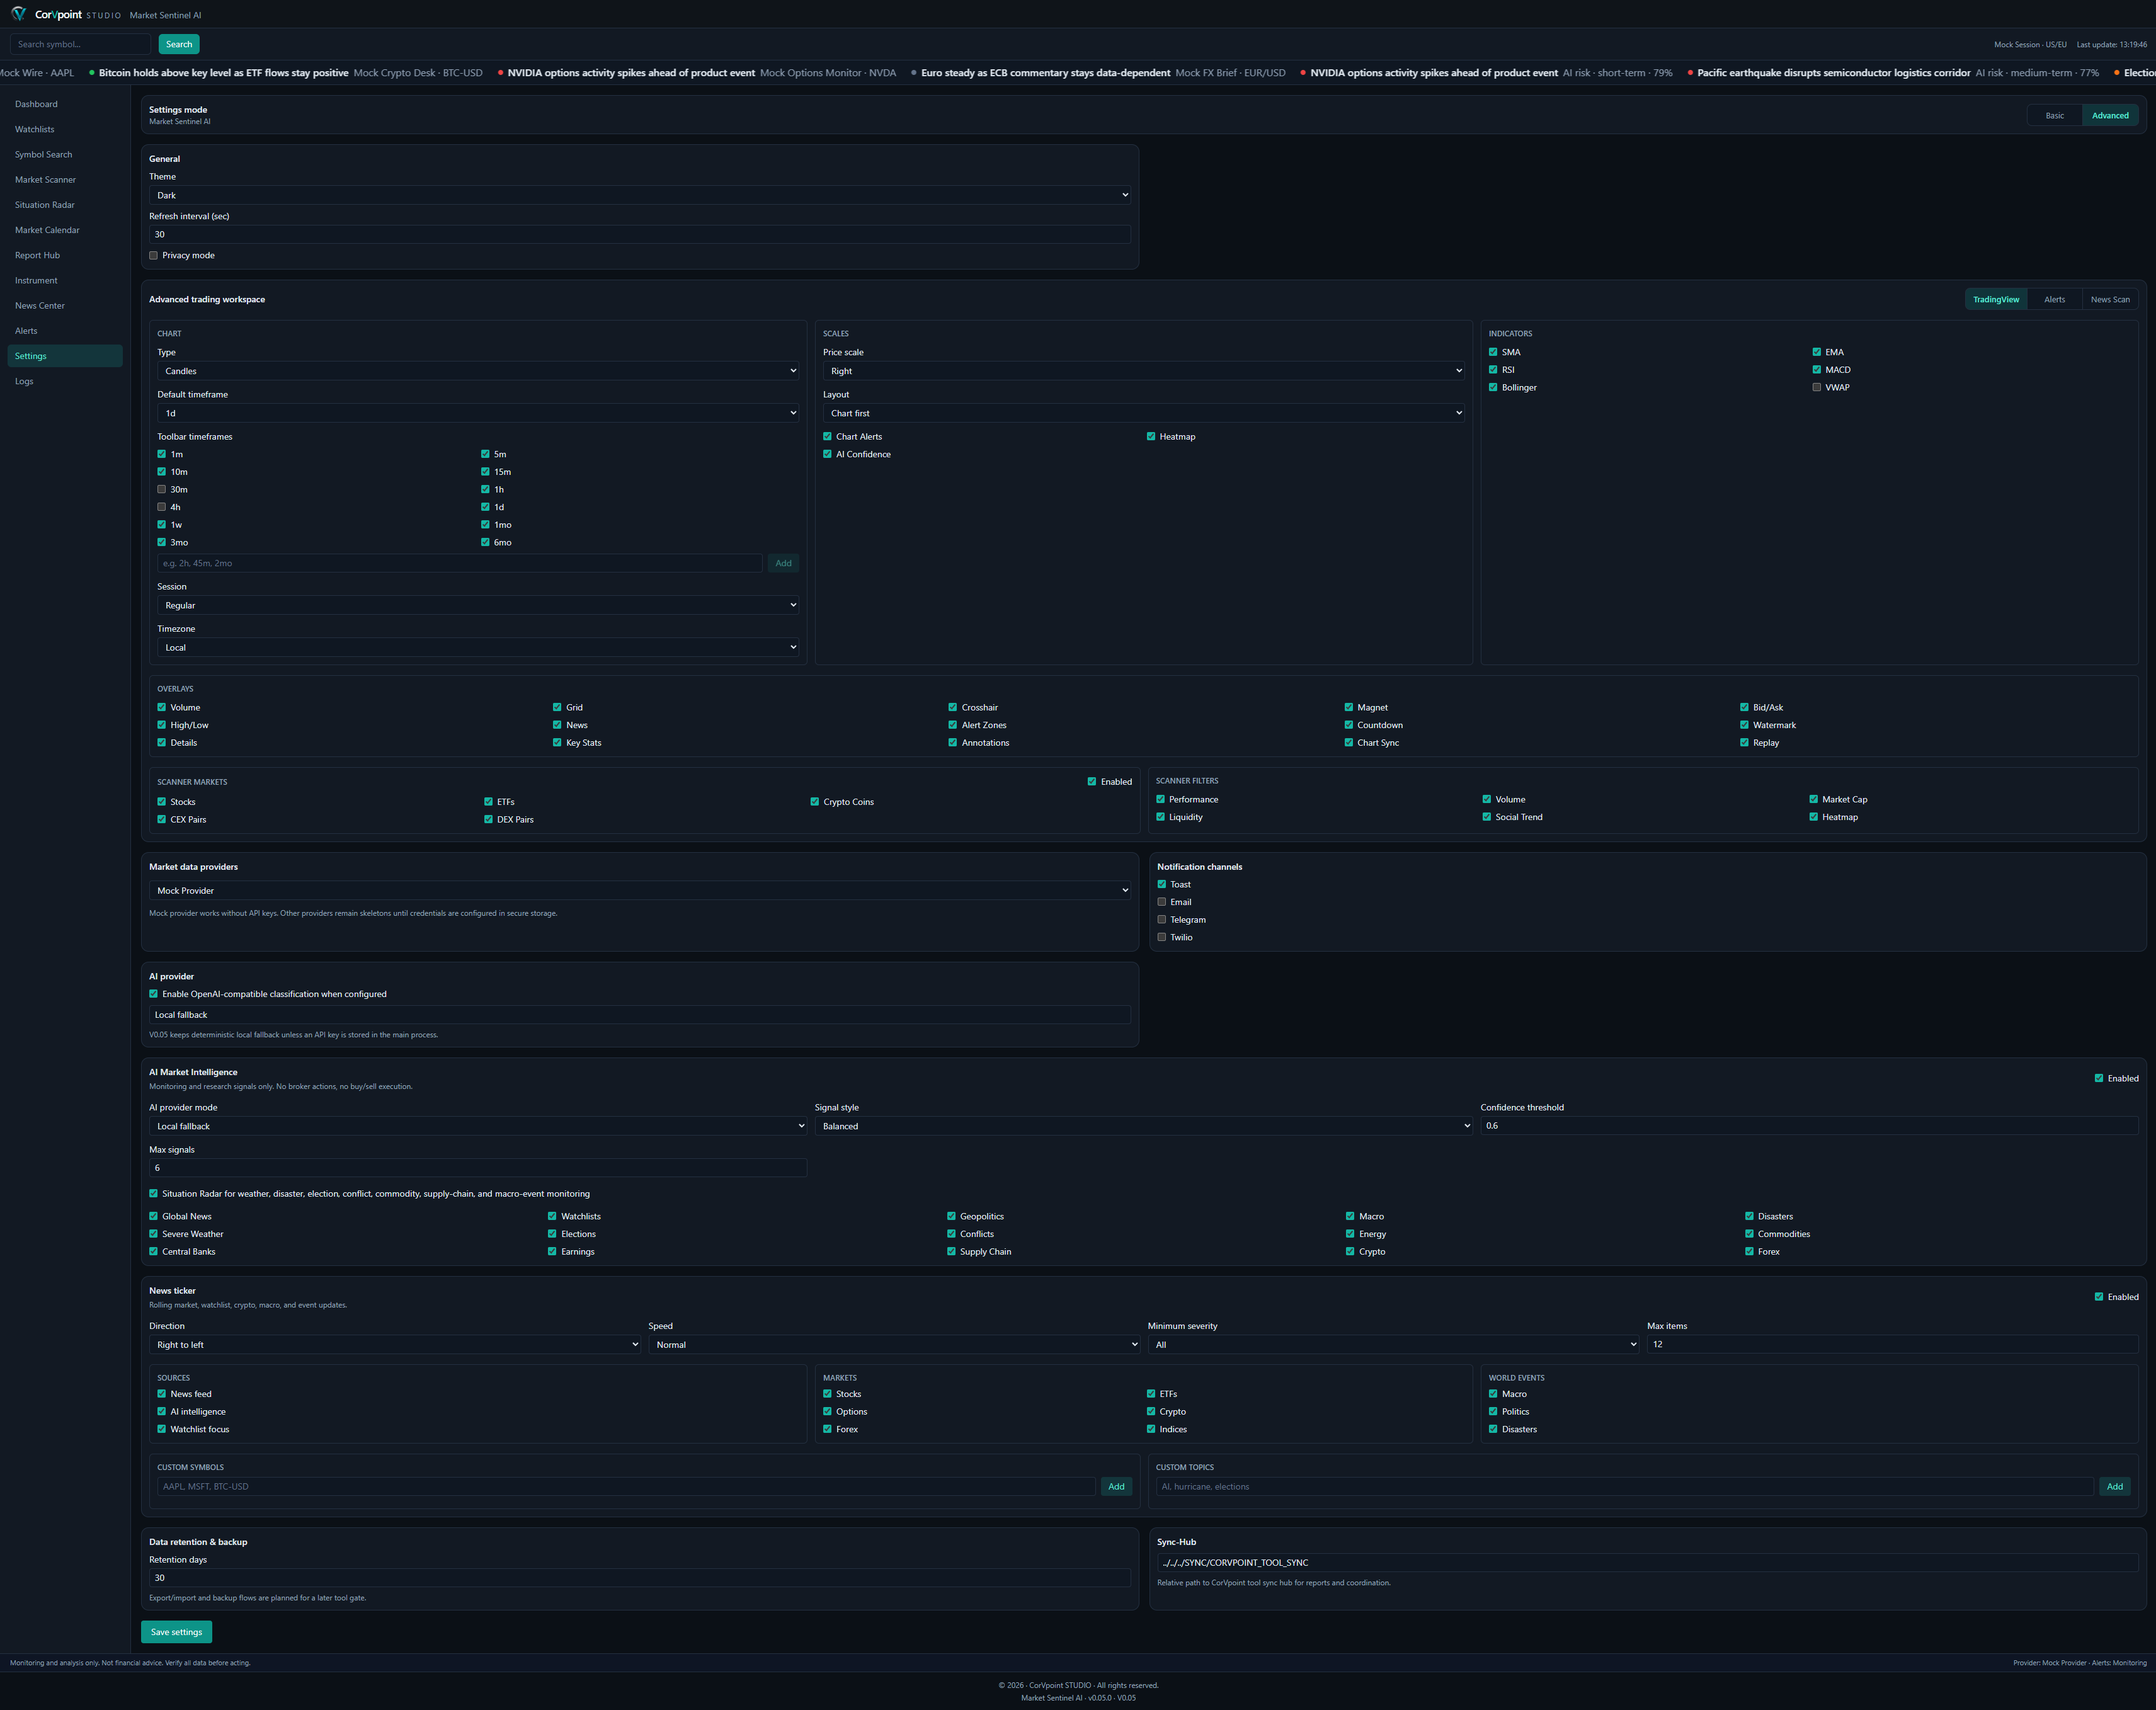Toggle AI Market Intelligence Enabled checkbox
Screen dimensions: 2156x1710
click(2099, 1078)
